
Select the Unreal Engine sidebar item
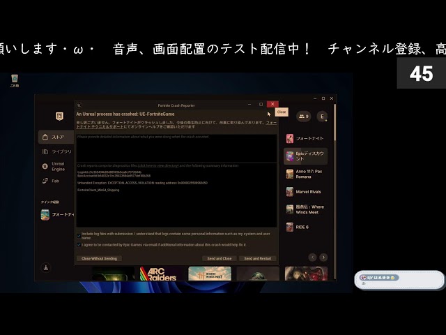pos(54,166)
